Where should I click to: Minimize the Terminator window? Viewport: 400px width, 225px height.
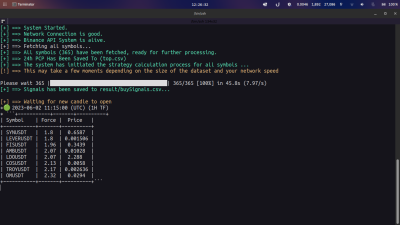coord(376,13)
